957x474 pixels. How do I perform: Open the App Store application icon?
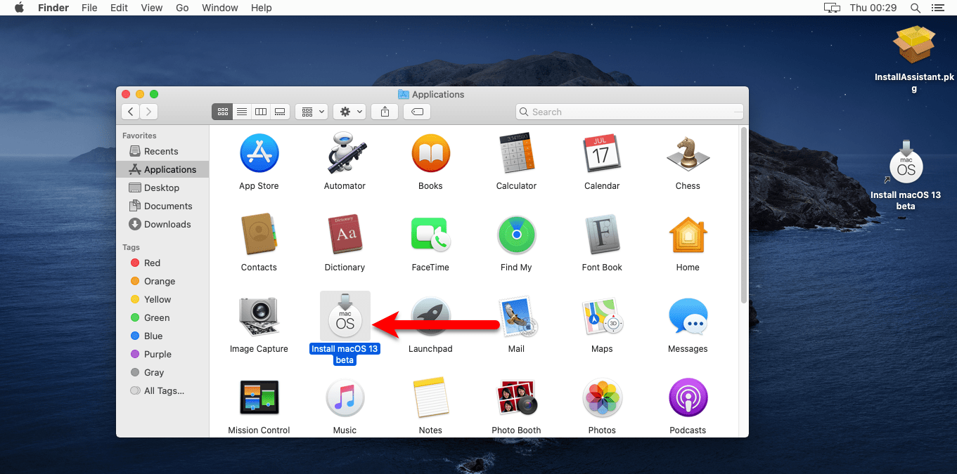pos(259,153)
